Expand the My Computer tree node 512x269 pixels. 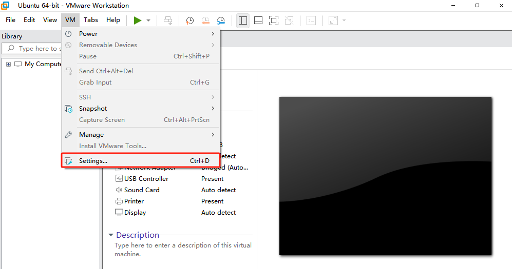coord(8,64)
